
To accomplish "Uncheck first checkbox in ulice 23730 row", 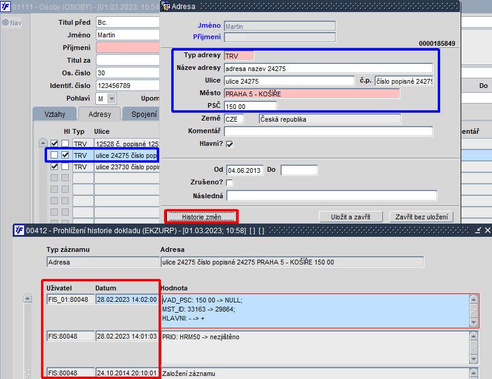I will click(54, 166).
